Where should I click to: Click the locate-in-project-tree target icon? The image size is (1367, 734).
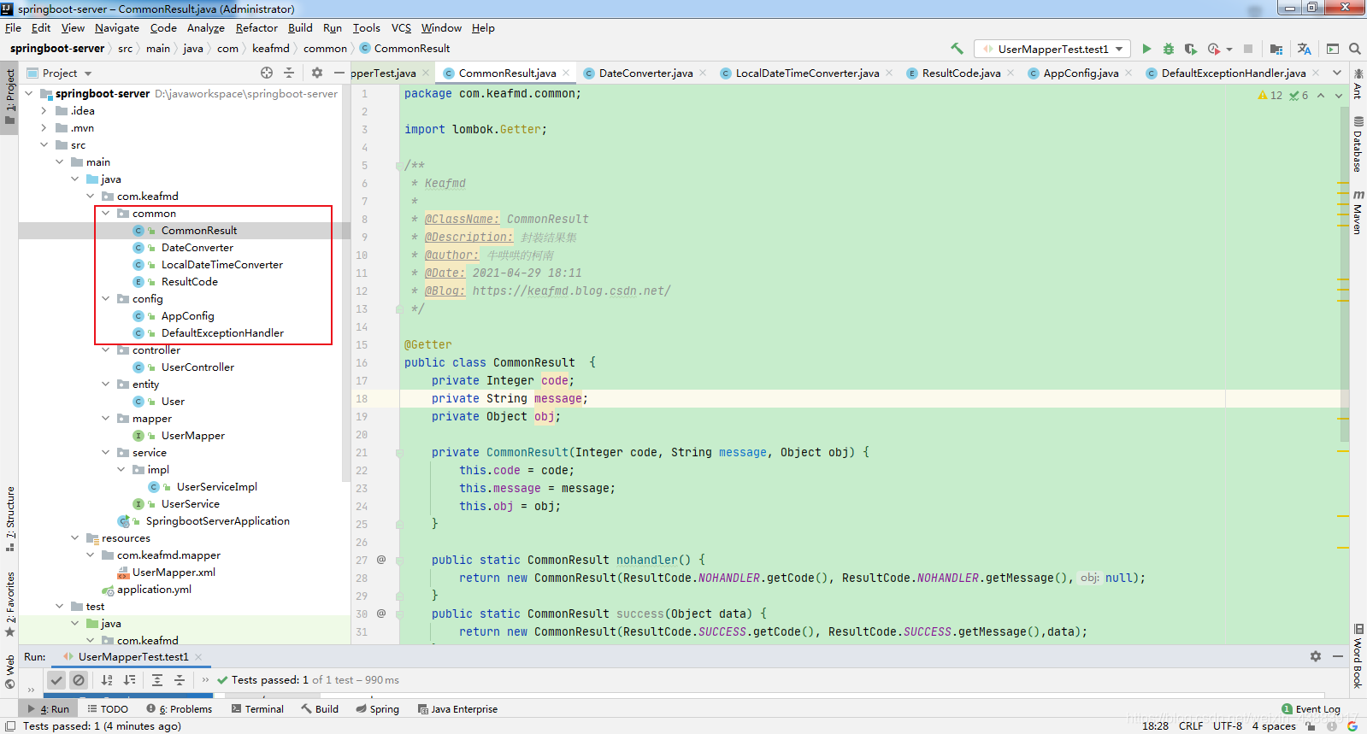[267, 73]
